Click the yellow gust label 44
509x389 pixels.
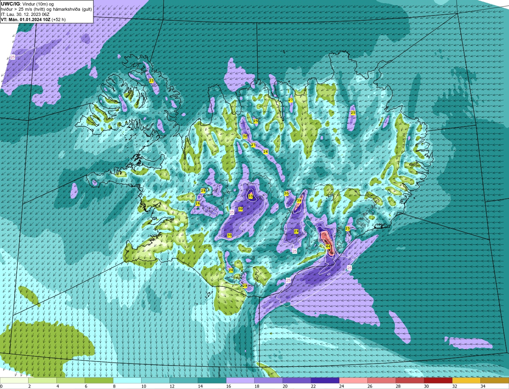pyautogui.click(x=328, y=247)
